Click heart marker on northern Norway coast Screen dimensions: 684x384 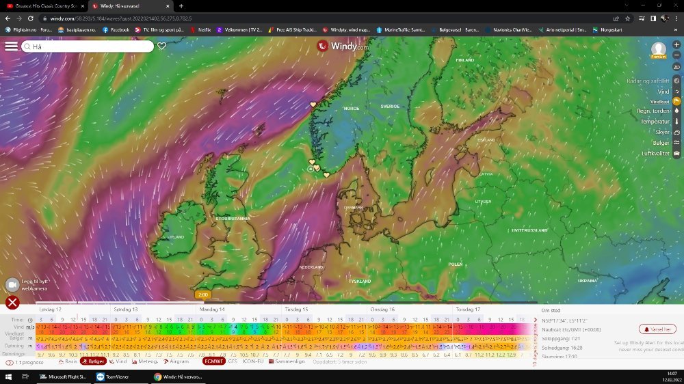pyautogui.click(x=313, y=105)
